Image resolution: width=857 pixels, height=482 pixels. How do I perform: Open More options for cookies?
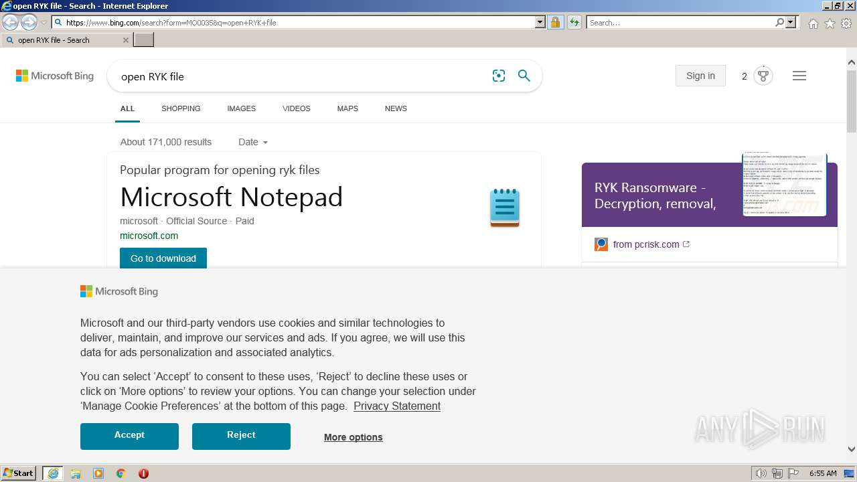(354, 437)
